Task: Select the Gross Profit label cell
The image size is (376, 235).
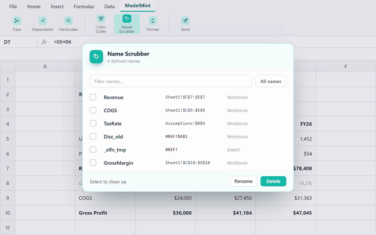Action: click(105, 213)
